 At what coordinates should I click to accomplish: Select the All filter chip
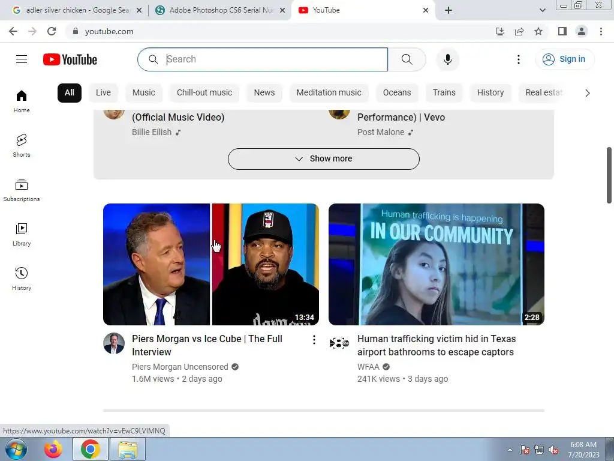pyautogui.click(x=70, y=93)
